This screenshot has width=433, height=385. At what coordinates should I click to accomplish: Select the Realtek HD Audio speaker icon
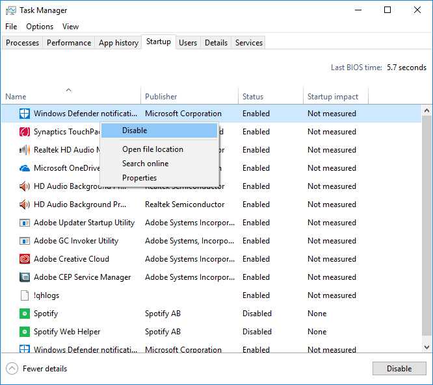25,150
